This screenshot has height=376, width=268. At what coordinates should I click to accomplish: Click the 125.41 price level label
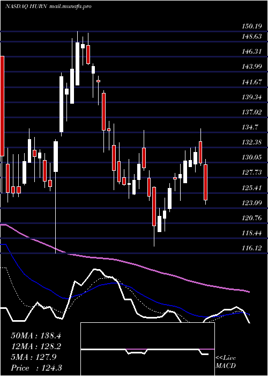tap(252, 188)
